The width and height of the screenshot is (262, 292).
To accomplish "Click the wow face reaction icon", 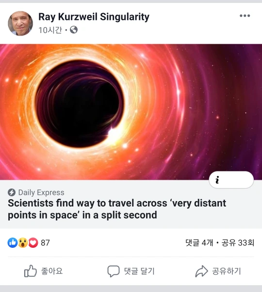I will tap(23, 242).
